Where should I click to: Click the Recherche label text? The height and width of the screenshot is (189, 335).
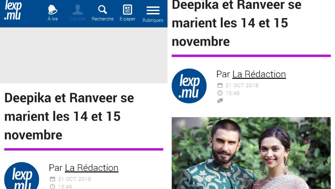(x=103, y=19)
